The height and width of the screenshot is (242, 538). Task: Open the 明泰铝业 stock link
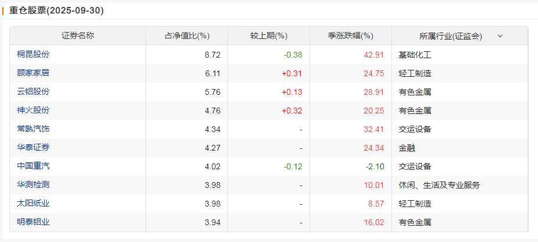click(33, 222)
